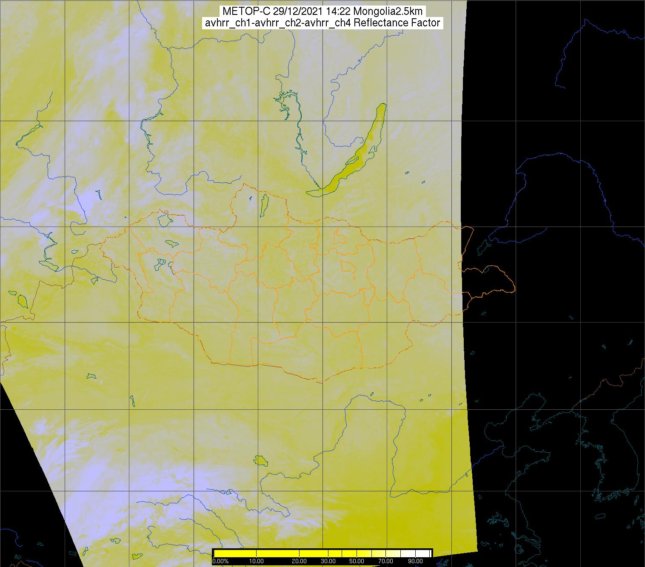Click the "90.00" colorbar label
The width and height of the screenshot is (645, 567).
tap(416, 561)
